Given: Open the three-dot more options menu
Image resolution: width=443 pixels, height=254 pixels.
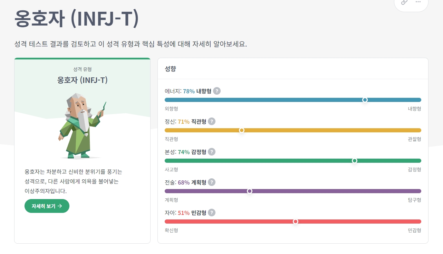Looking at the screenshot, I should (418, 2).
